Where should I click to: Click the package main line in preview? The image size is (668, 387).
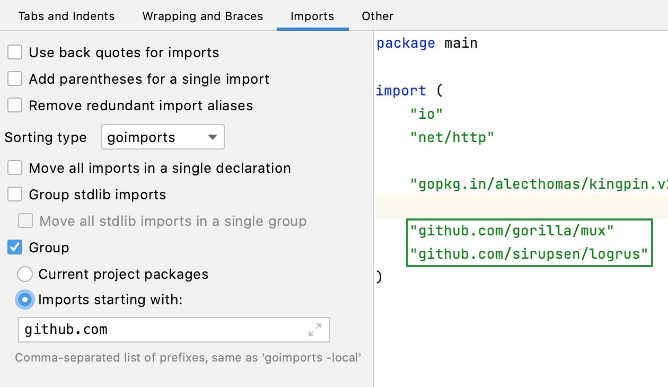click(x=427, y=43)
